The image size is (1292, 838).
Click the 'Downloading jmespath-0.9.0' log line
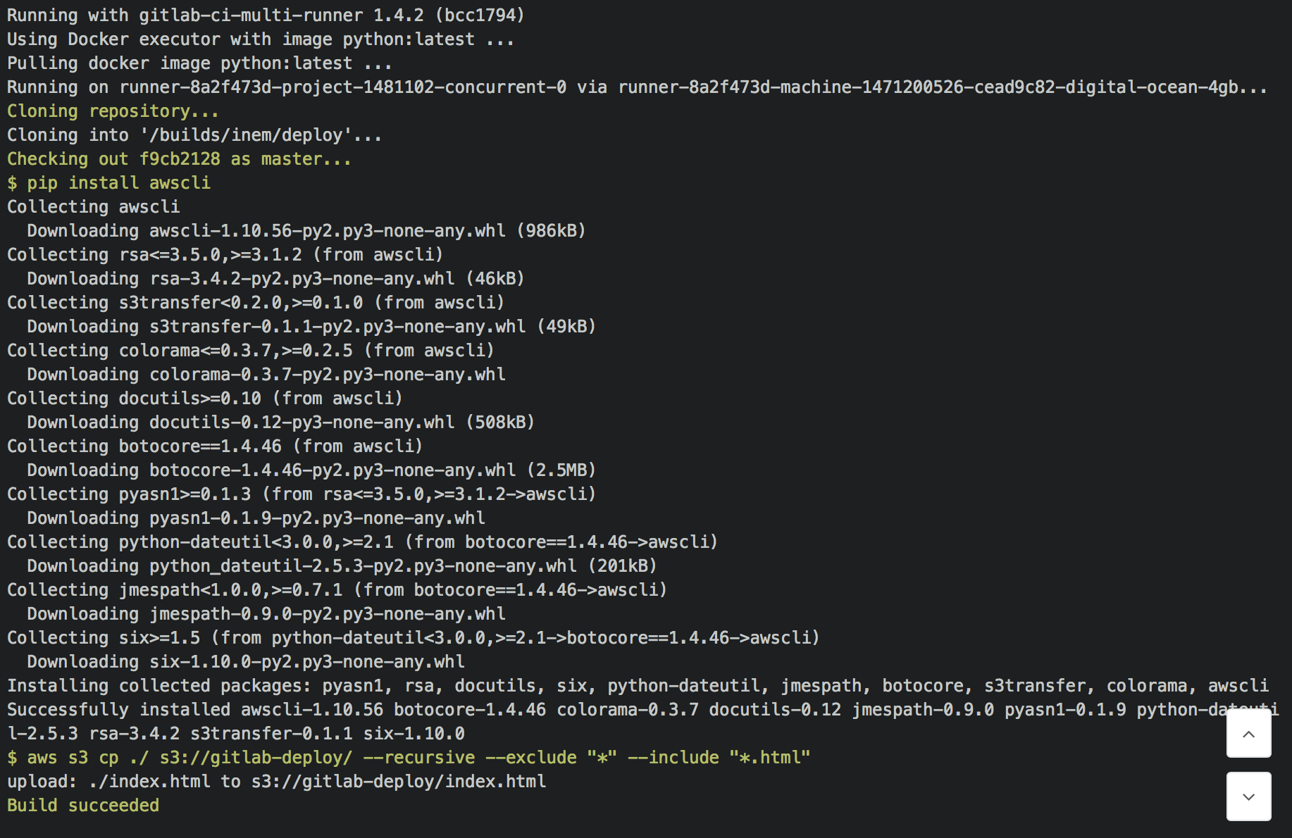[266, 614]
